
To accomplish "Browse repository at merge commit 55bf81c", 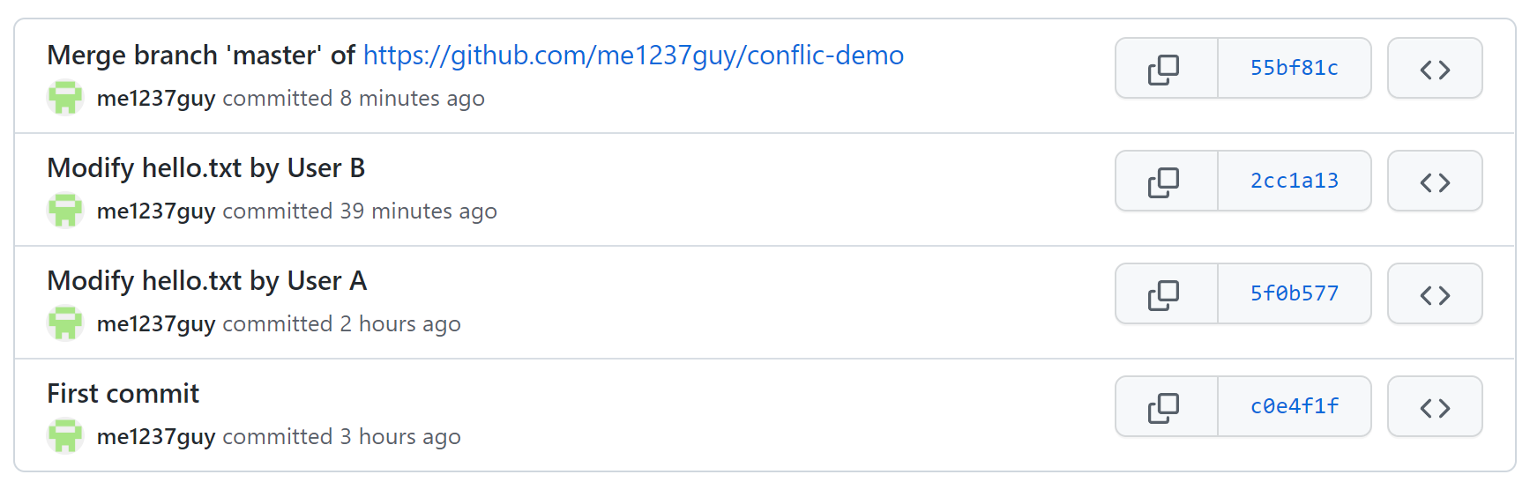I will (x=1435, y=68).
